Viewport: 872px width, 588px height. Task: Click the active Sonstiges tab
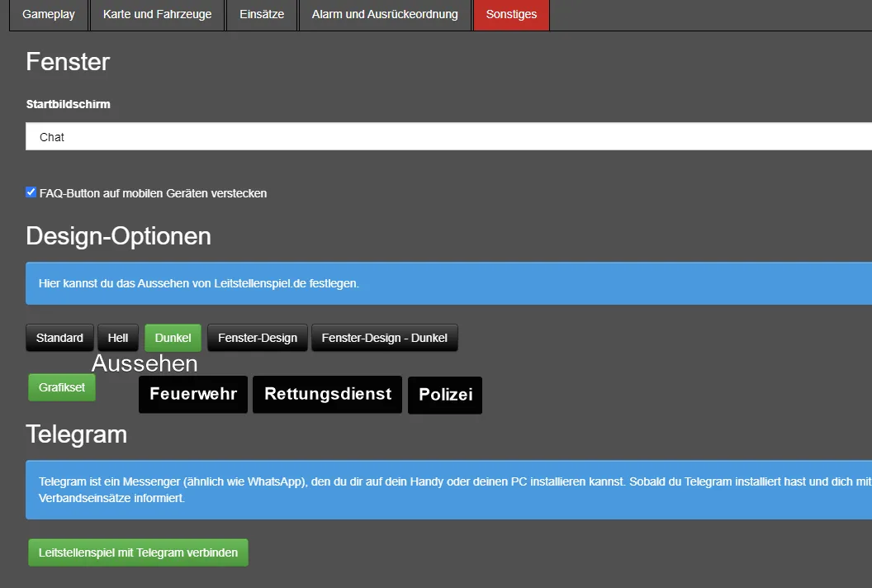pos(511,15)
